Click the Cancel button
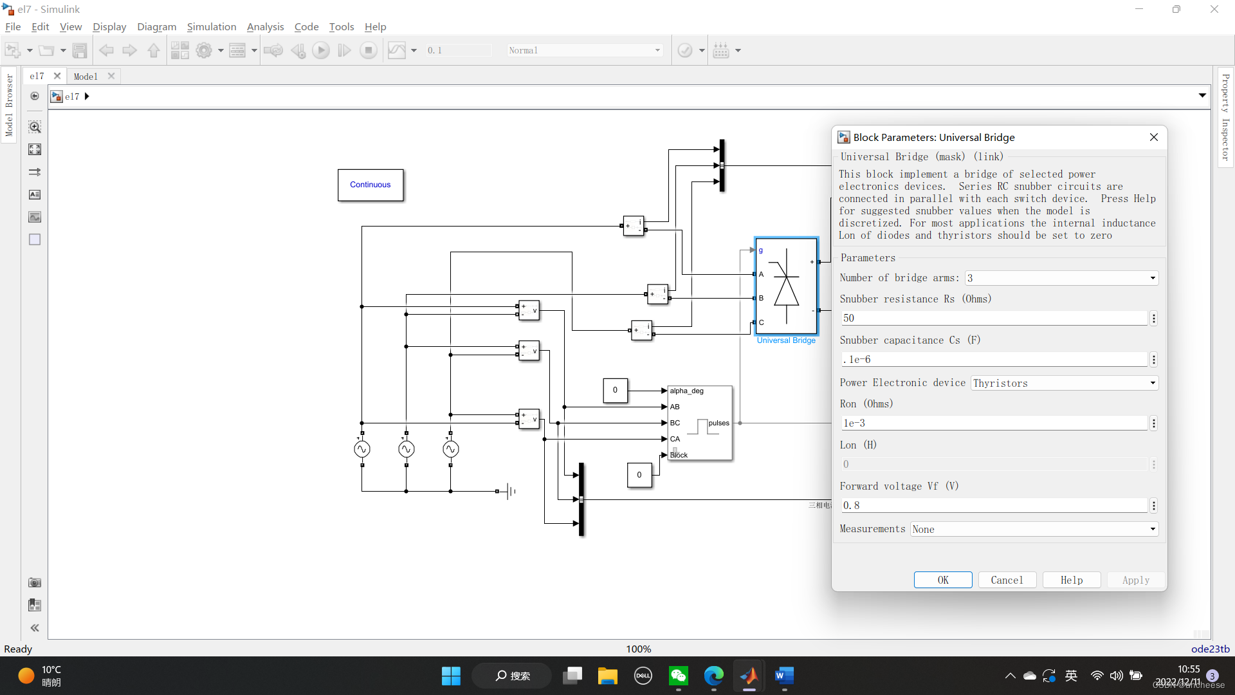Image resolution: width=1235 pixels, height=695 pixels. (x=1007, y=580)
